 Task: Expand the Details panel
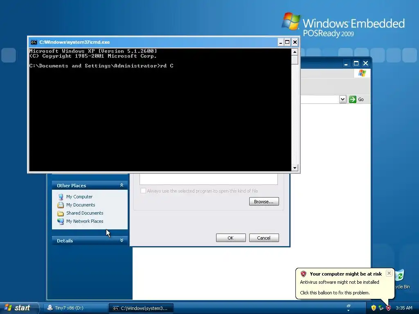pyautogui.click(x=122, y=240)
